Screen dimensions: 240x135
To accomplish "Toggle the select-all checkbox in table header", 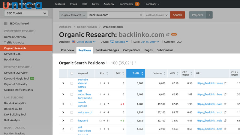I will (x=72, y=73).
